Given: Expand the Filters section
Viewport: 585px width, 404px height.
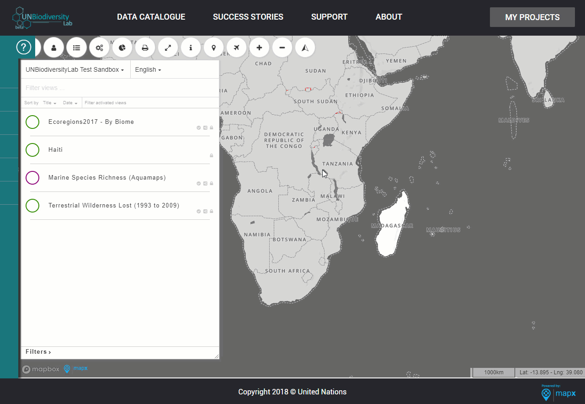Looking at the screenshot, I should click(x=38, y=352).
